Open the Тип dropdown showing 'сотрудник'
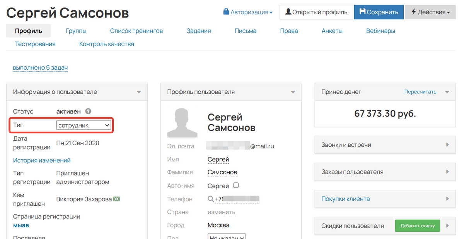Screen dimensions: 464x239 point(84,125)
